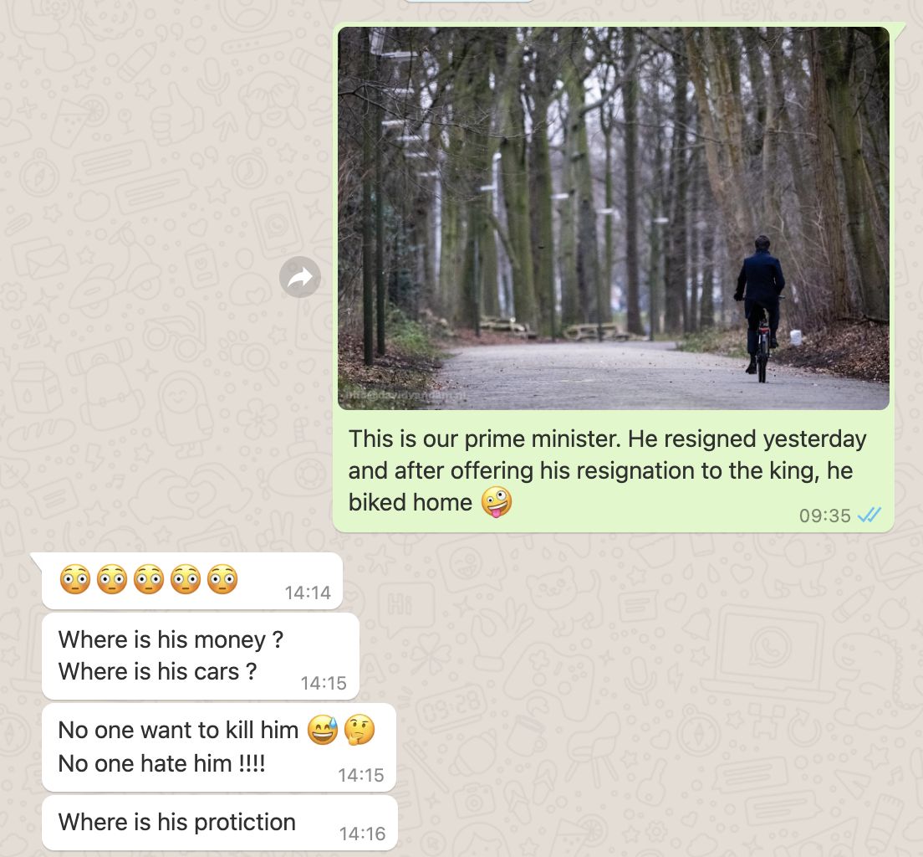923x857 pixels.
Task: Click the prime minister caption text
Action: pos(607,470)
